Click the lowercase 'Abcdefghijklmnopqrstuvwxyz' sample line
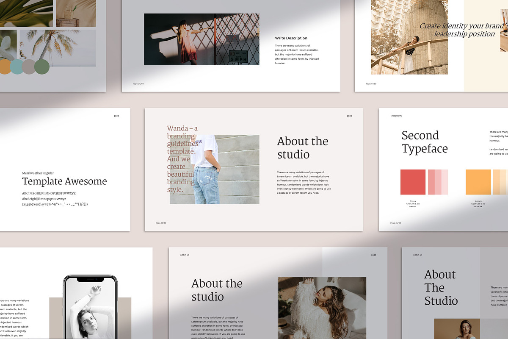This screenshot has height=339, width=508. point(44,199)
